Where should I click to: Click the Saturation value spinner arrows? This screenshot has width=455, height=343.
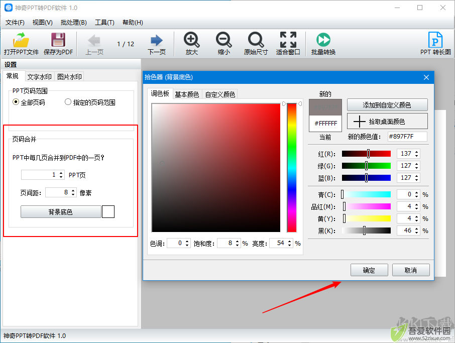pos(238,243)
